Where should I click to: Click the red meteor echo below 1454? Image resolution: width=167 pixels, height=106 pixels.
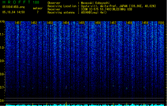(66, 87)
